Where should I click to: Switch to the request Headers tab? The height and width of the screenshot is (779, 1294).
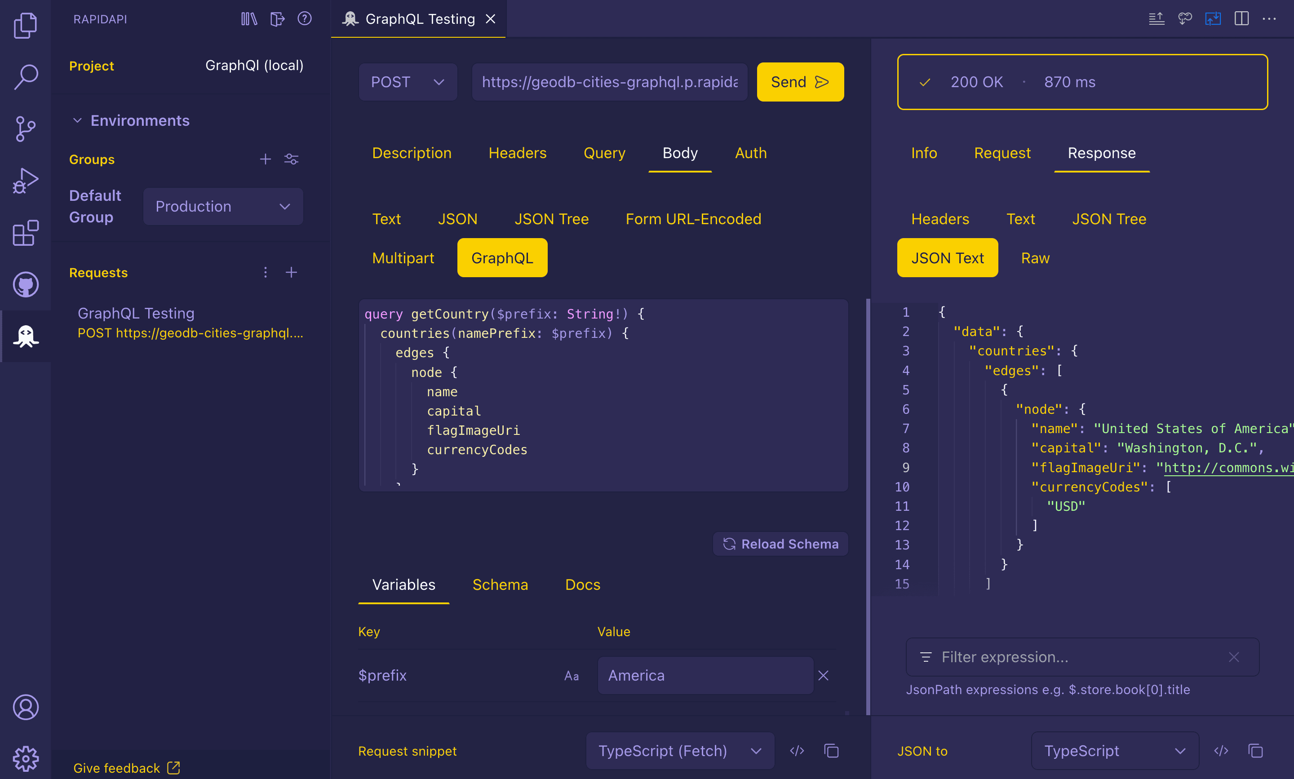[x=518, y=153]
